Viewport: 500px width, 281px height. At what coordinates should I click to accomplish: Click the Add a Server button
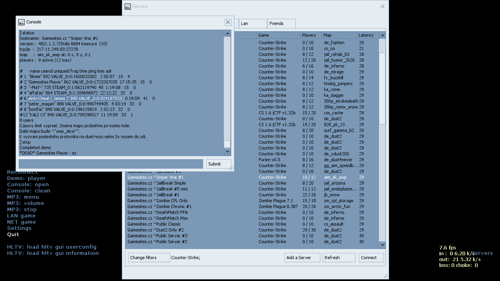coord(302,257)
